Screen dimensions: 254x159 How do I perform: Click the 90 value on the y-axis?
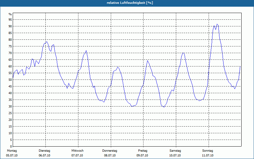pyautogui.click(x=10, y=26)
